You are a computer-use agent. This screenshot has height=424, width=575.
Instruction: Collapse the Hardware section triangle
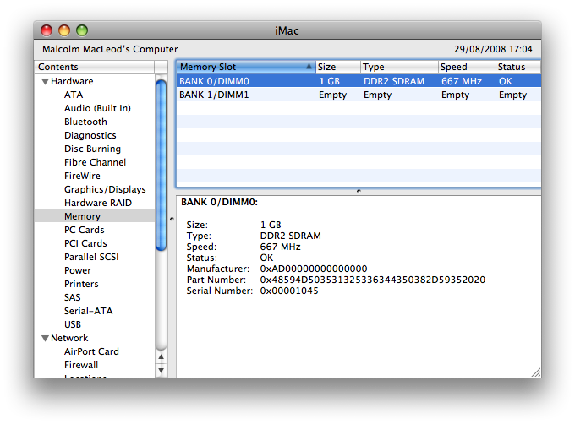coord(45,81)
